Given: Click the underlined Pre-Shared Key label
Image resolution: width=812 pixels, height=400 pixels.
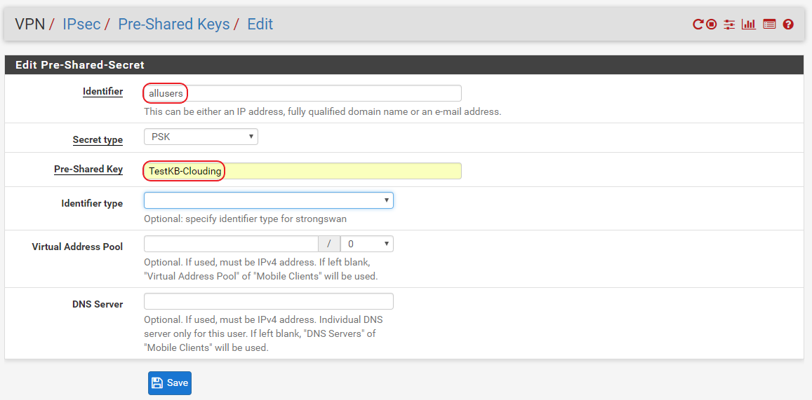Looking at the screenshot, I should pos(88,169).
